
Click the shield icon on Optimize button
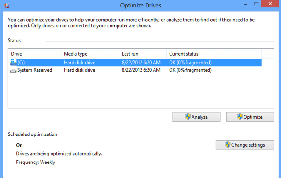point(240,117)
